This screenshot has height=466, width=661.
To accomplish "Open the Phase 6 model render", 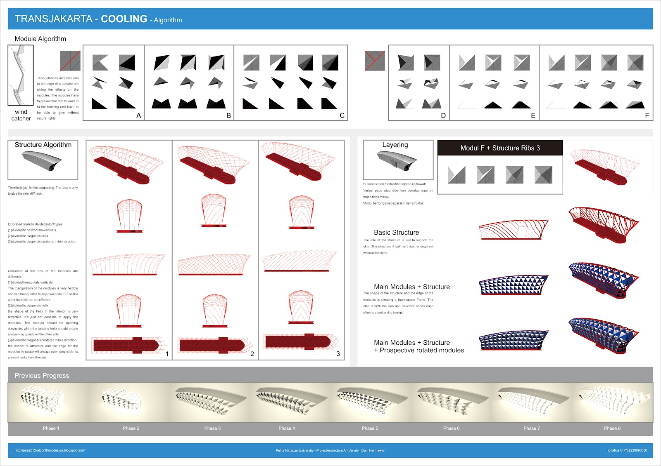I will pos(452,401).
